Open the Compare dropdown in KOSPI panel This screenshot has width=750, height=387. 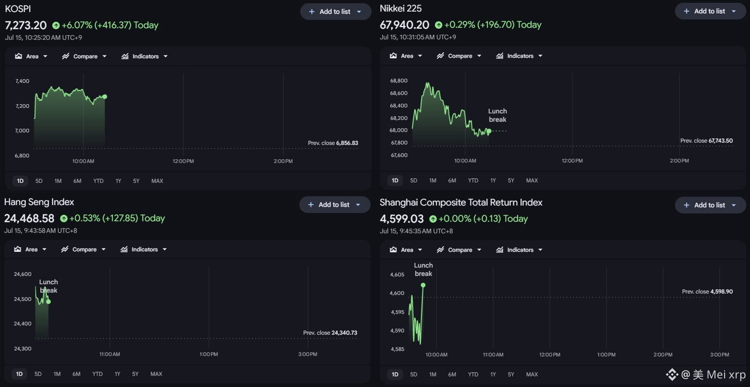click(x=105, y=56)
